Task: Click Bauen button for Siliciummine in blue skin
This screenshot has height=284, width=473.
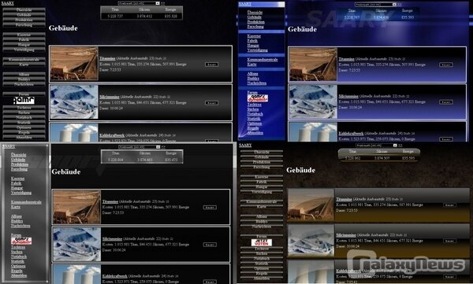Action: (x=446, y=102)
